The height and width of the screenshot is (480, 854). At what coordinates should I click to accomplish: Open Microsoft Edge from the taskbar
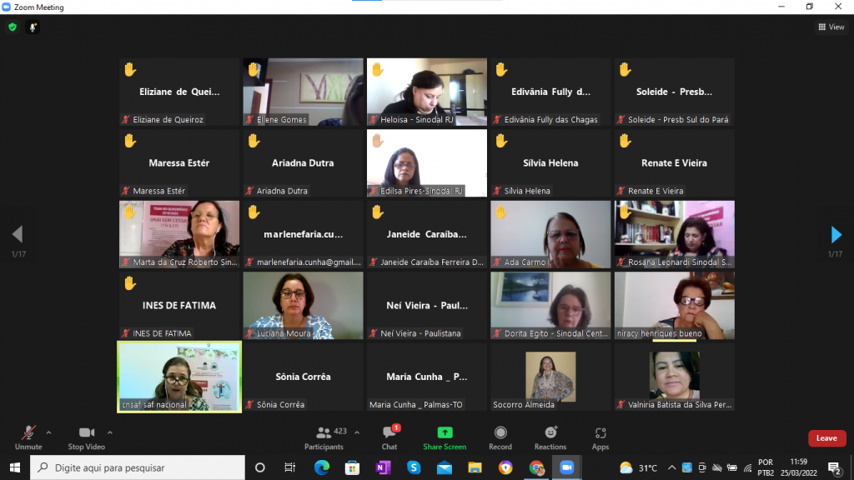point(321,467)
